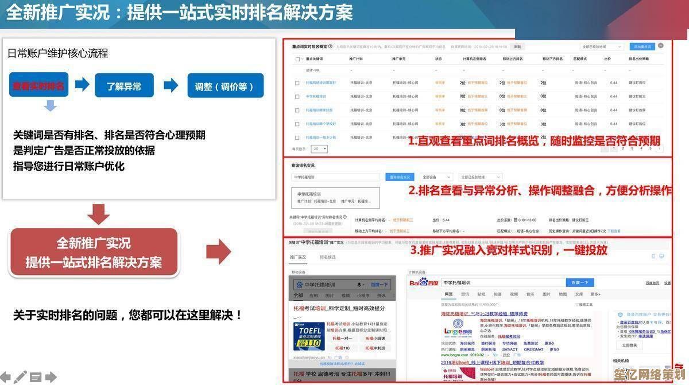
Task: Click the pen annotation tool icon
Action: pyautogui.click(x=21, y=377)
